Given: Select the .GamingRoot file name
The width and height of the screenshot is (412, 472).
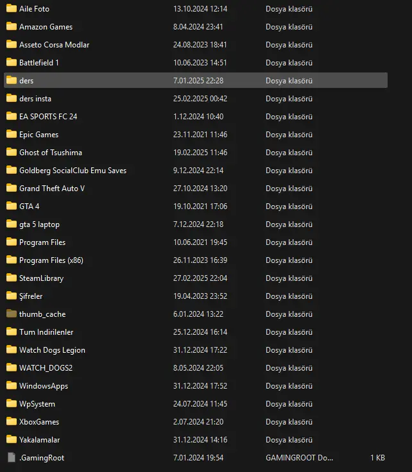Looking at the screenshot, I should (42, 458).
